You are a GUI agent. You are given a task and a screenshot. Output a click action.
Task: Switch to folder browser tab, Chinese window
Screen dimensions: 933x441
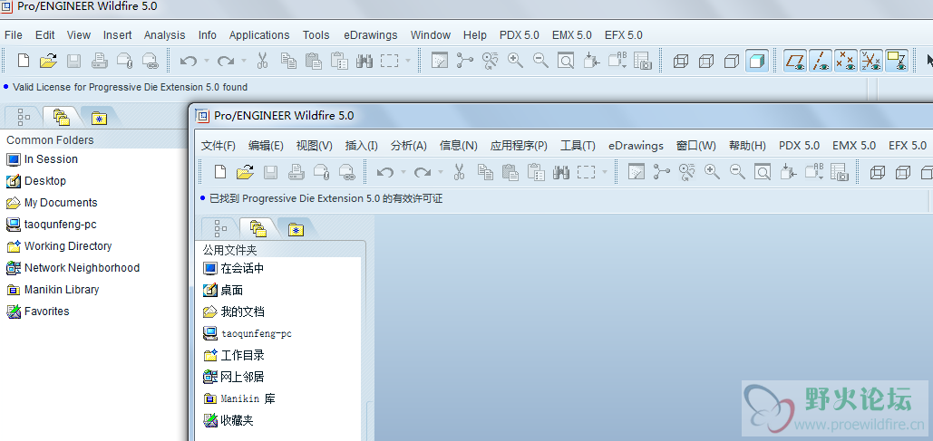tap(258, 227)
